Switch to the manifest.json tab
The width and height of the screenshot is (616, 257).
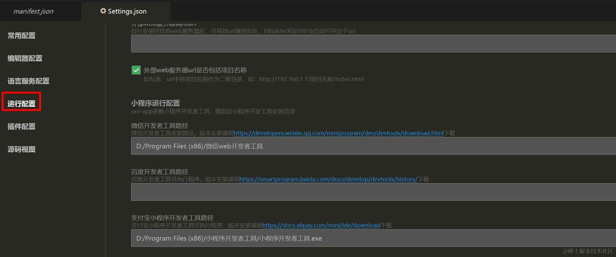[x=33, y=11]
